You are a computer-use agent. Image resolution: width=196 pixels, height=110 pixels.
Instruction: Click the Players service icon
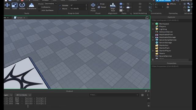pyautogui.click(x=157, y=27)
